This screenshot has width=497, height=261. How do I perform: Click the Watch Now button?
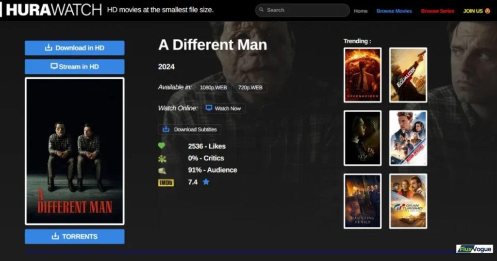point(223,108)
